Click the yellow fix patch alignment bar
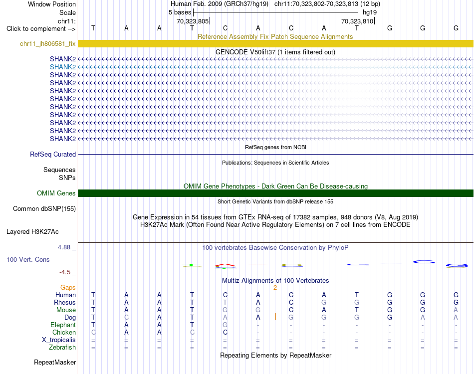This screenshot has height=374, width=474. 275,43
